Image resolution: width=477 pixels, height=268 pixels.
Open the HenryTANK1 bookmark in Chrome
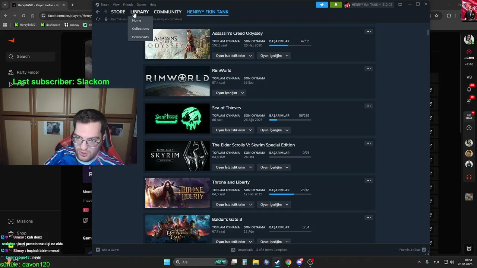(26, 25)
